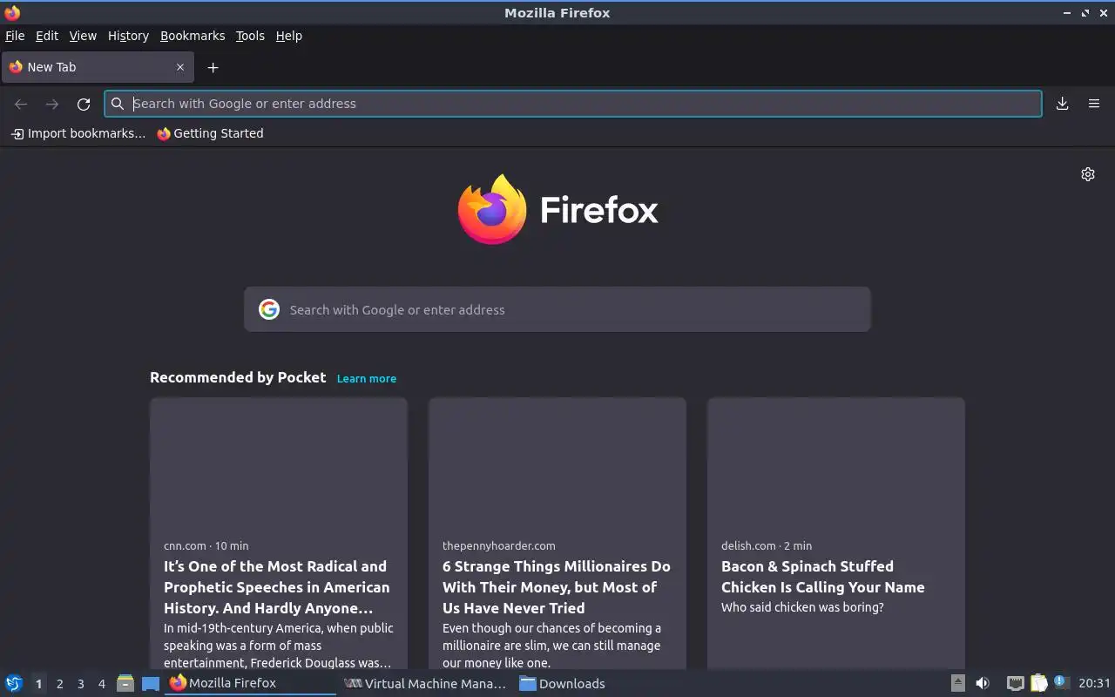Open Bacon & Spinach Stuffed Chicken article

pyautogui.click(x=823, y=577)
